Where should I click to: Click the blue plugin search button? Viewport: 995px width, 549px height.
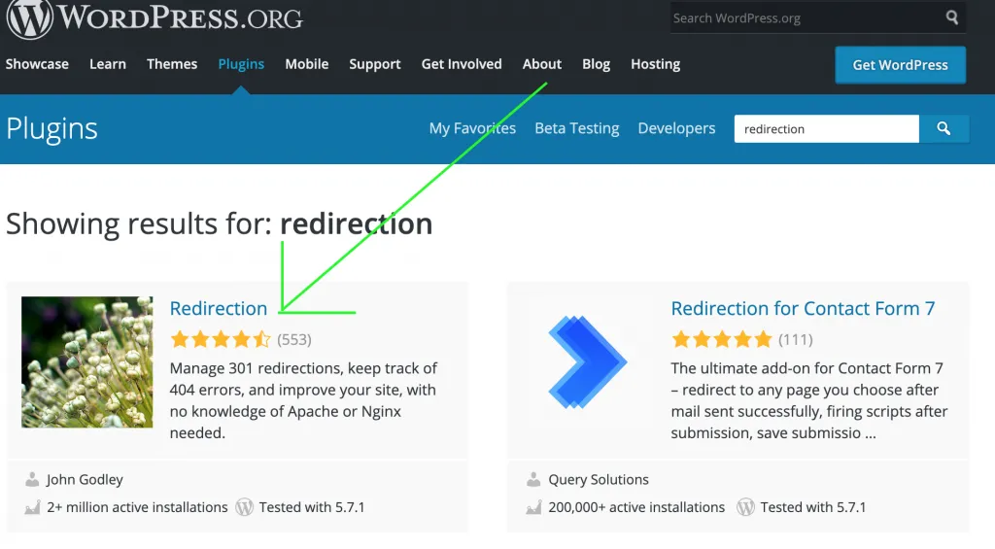[944, 129]
